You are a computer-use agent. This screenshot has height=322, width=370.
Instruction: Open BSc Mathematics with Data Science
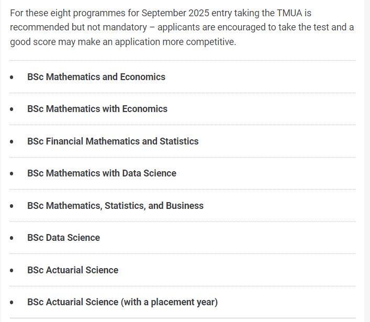(102, 173)
